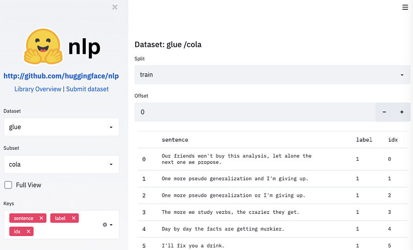Open the Dataset dropdown showing glue
Image resolution: width=413 pixels, height=250 pixels.
pos(61,127)
